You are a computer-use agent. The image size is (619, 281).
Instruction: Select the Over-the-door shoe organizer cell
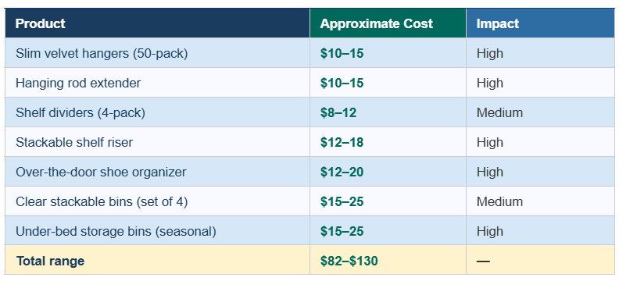[x=158, y=172]
